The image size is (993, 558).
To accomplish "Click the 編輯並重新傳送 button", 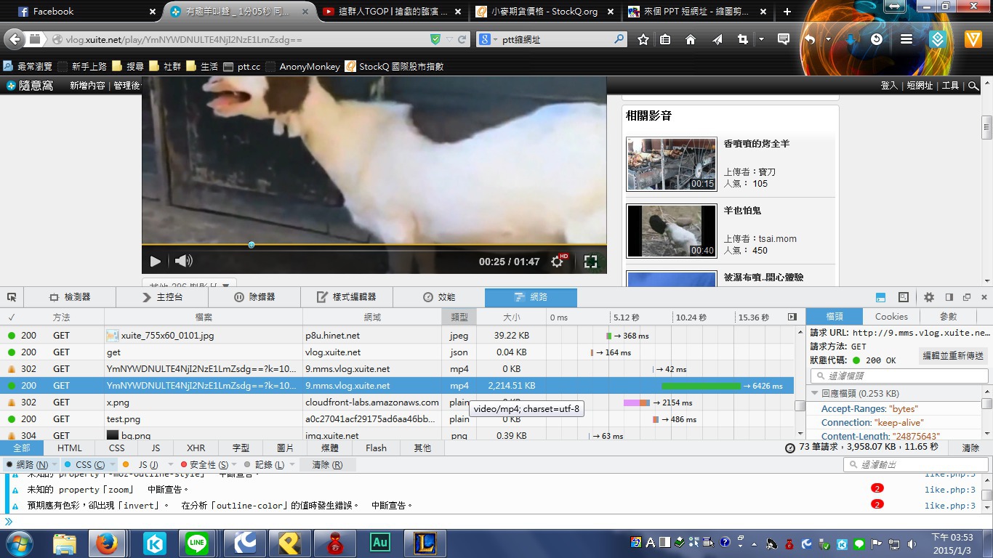I will (x=953, y=356).
